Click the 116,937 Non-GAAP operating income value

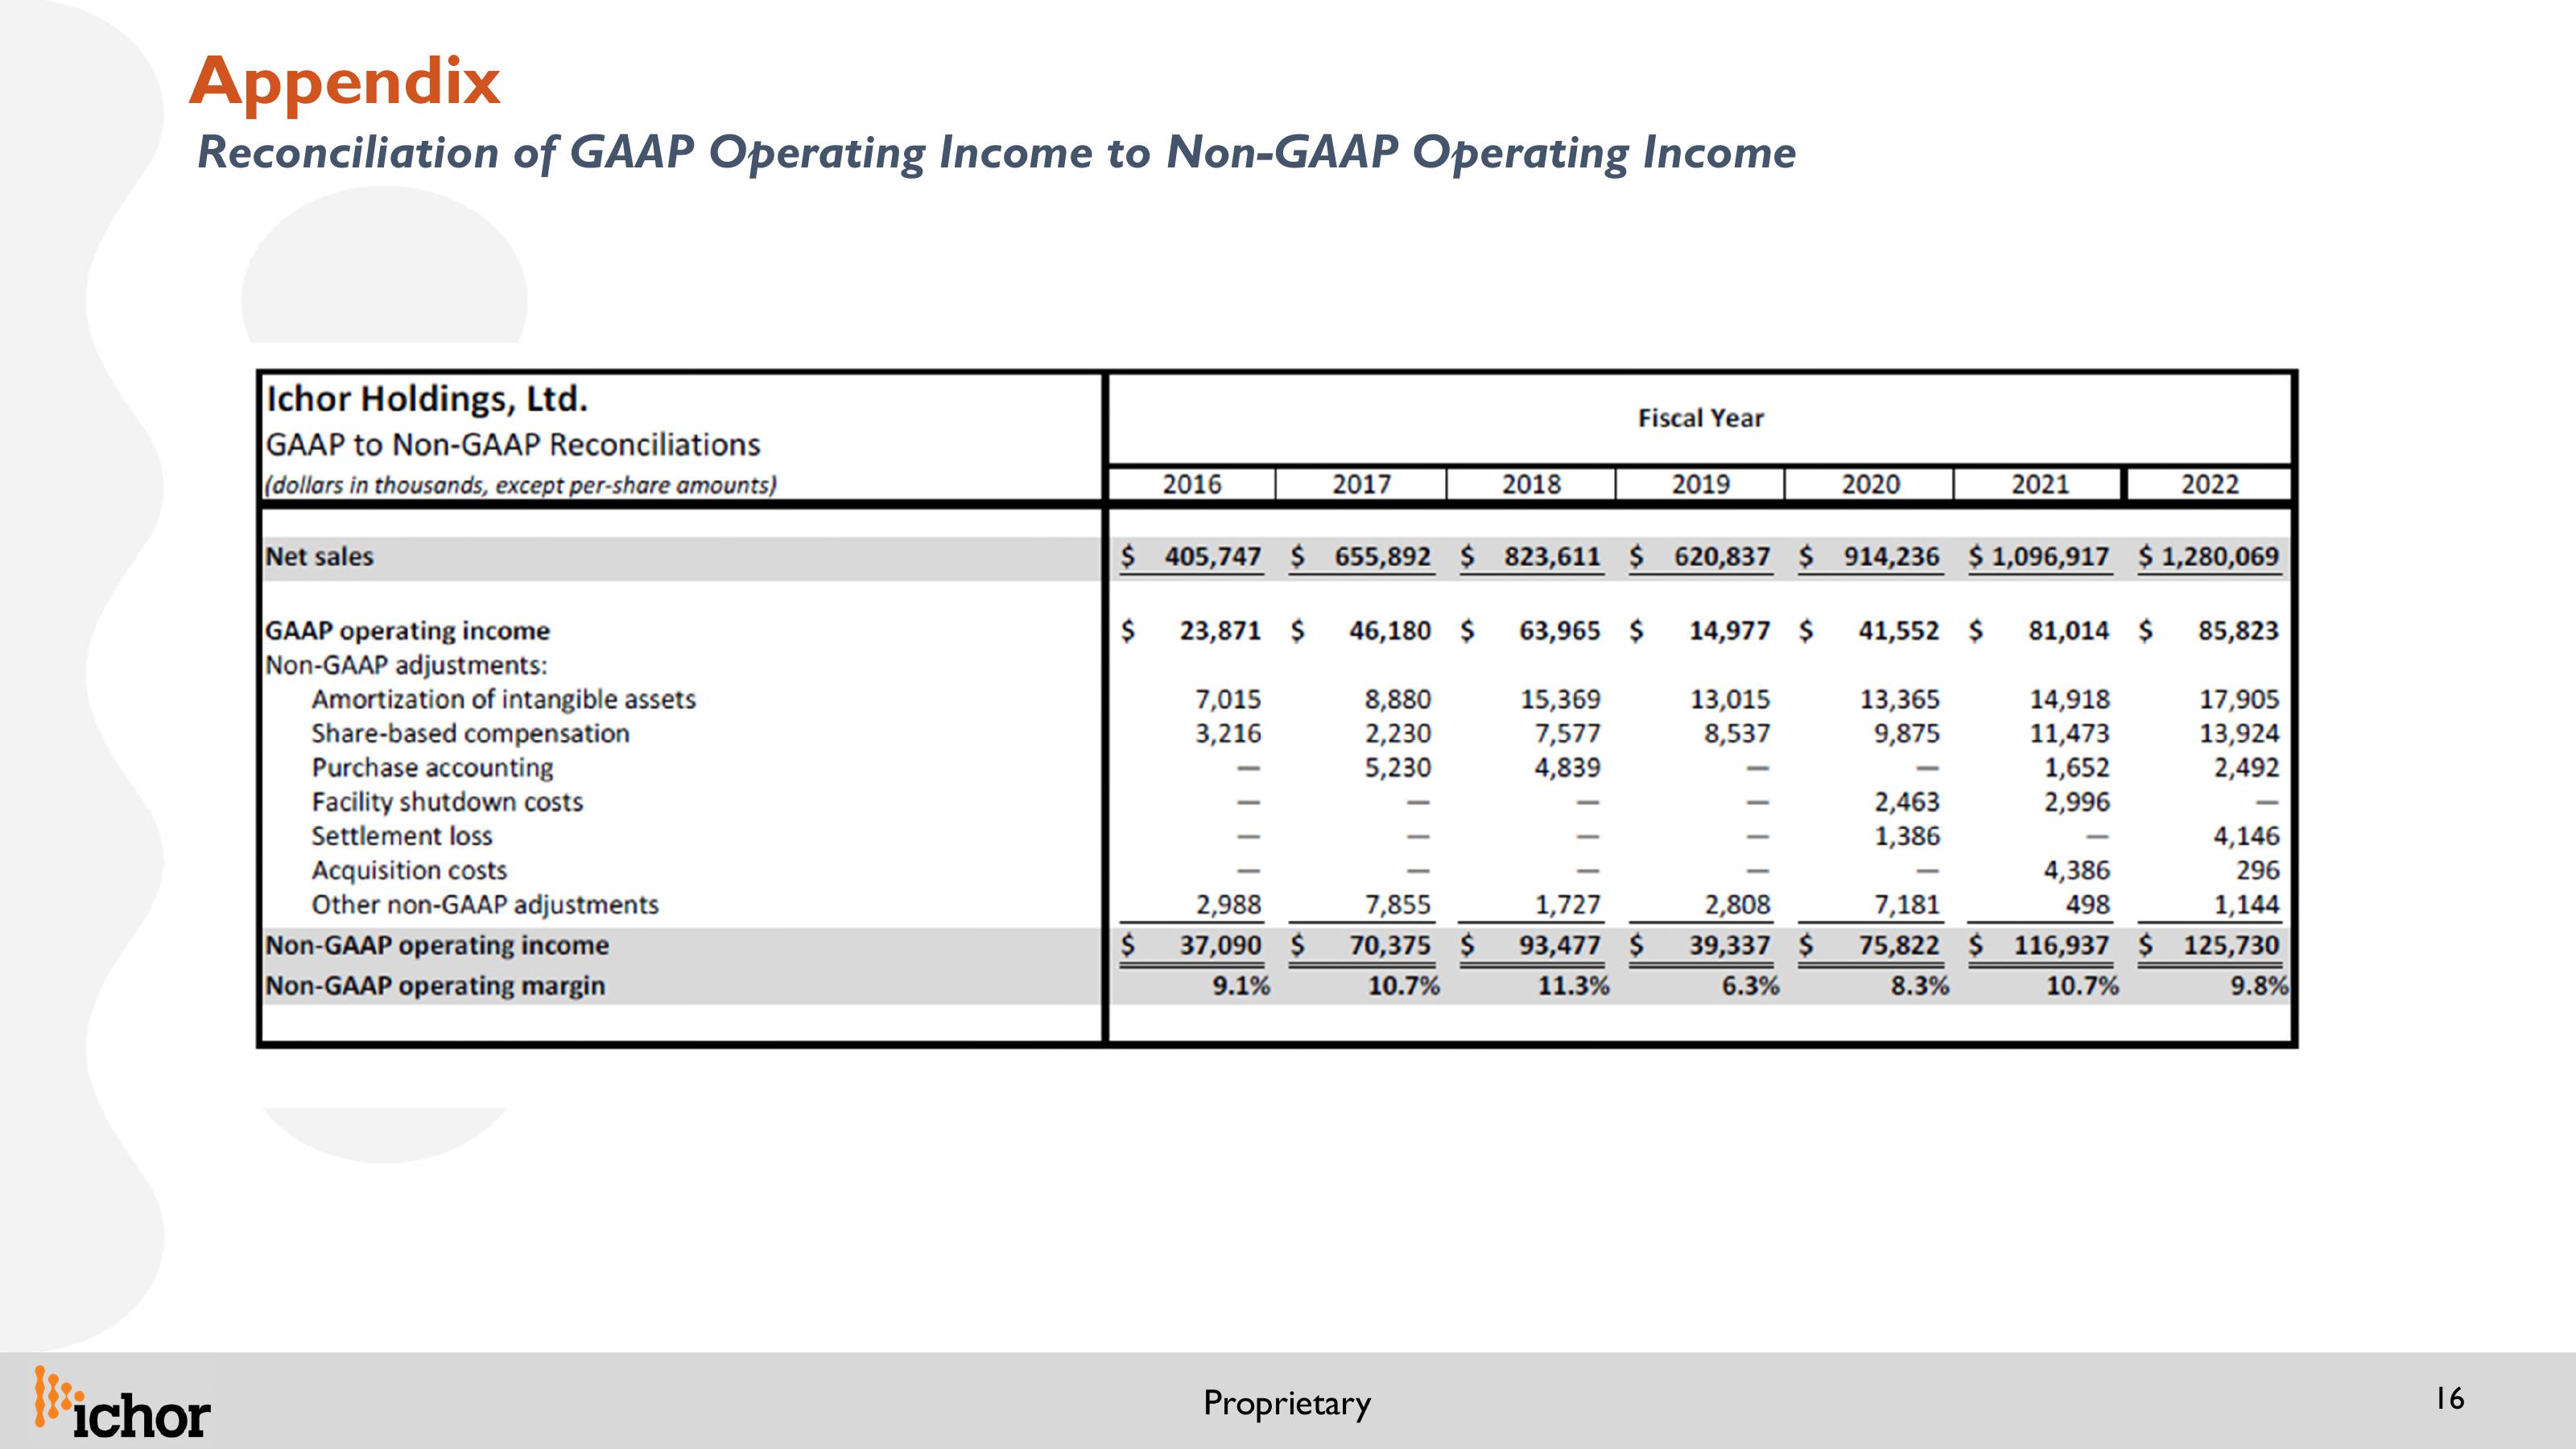tap(2061, 945)
